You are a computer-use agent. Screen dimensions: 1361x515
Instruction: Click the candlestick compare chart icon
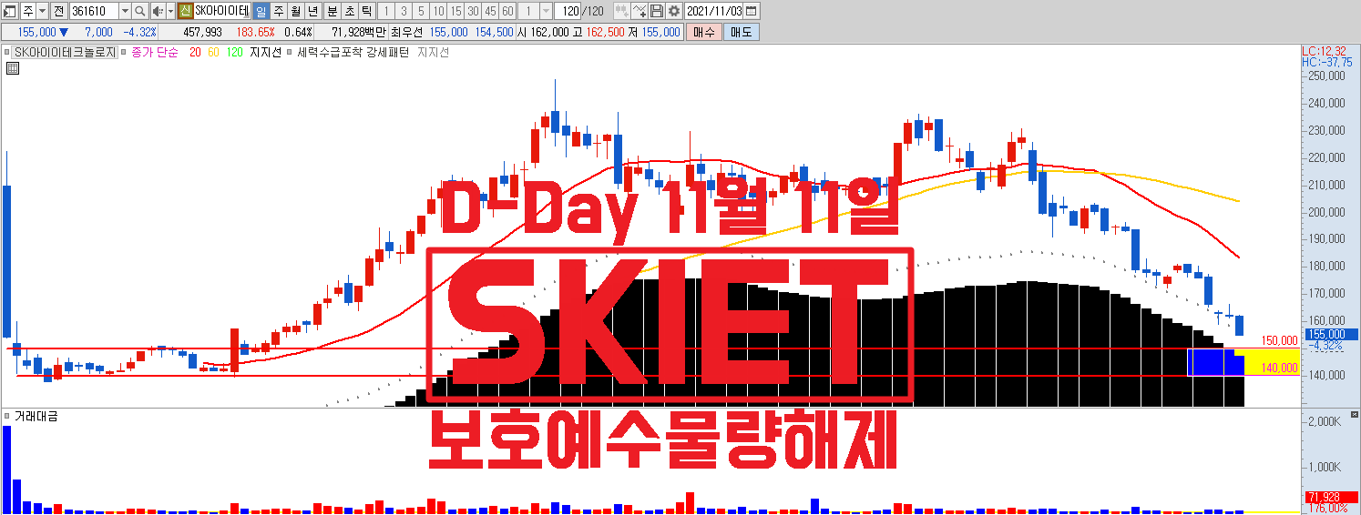click(x=621, y=11)
